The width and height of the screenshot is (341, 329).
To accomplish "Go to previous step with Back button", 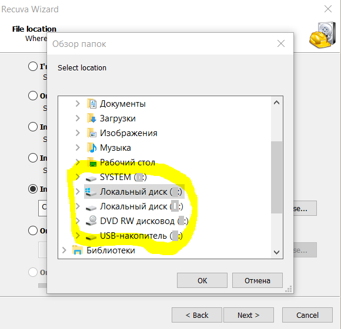I will click(x=197, y=315).
